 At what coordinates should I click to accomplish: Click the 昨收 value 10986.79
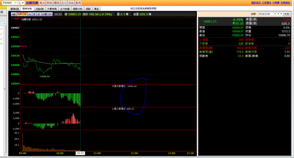point(284,35)
